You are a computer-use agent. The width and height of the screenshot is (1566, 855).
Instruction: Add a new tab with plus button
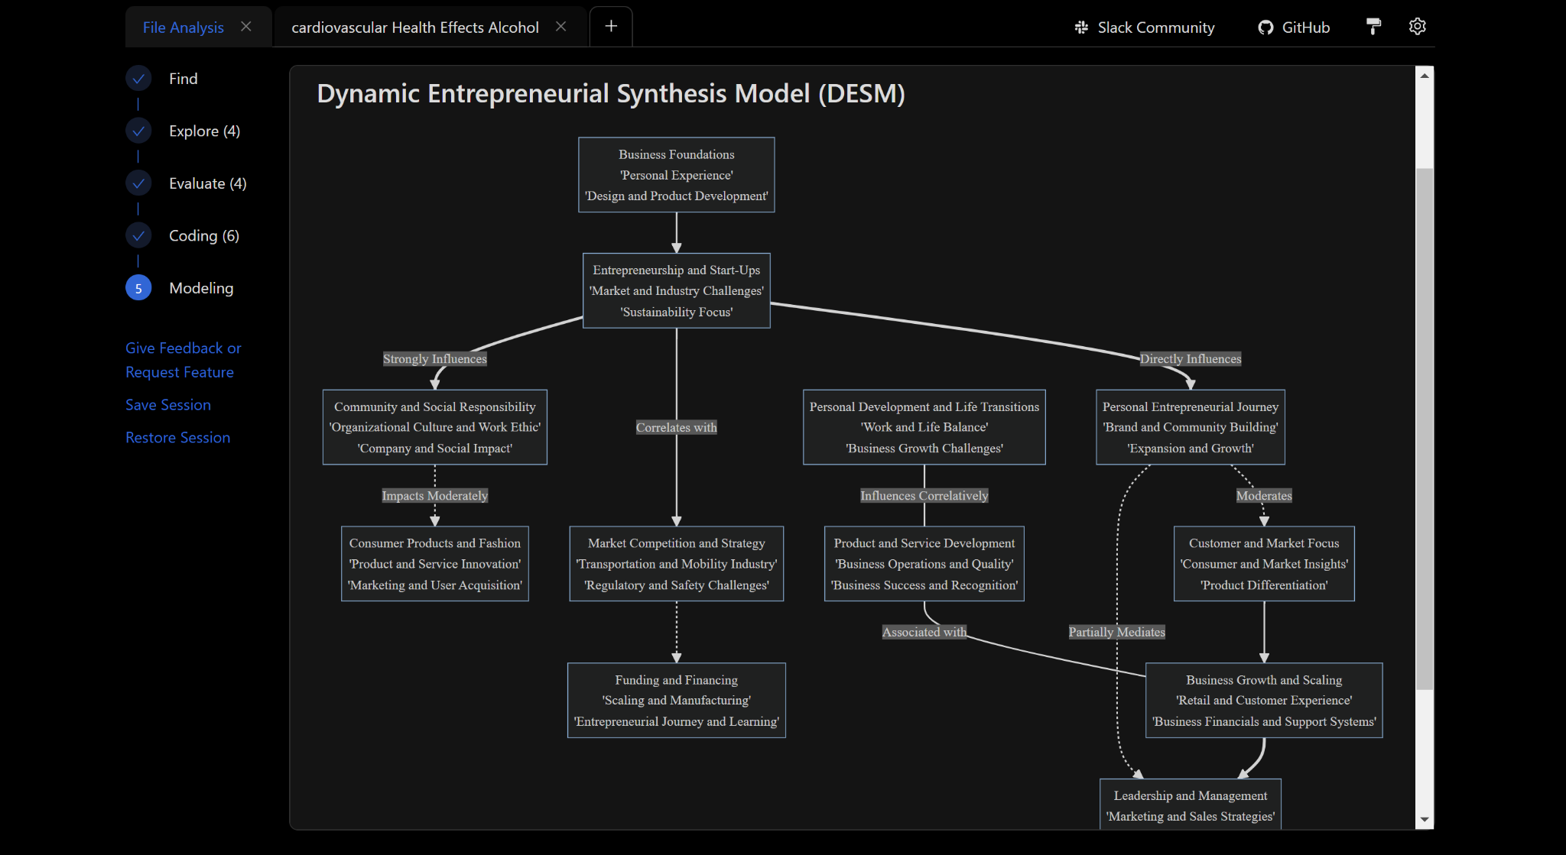pyautogui.click(x=611, y=27)
